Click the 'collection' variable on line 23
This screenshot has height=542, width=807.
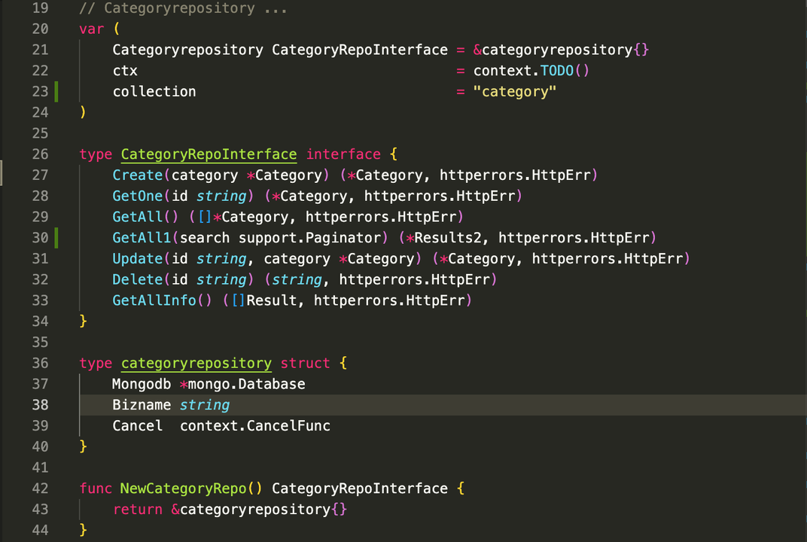tap(154, 92)
